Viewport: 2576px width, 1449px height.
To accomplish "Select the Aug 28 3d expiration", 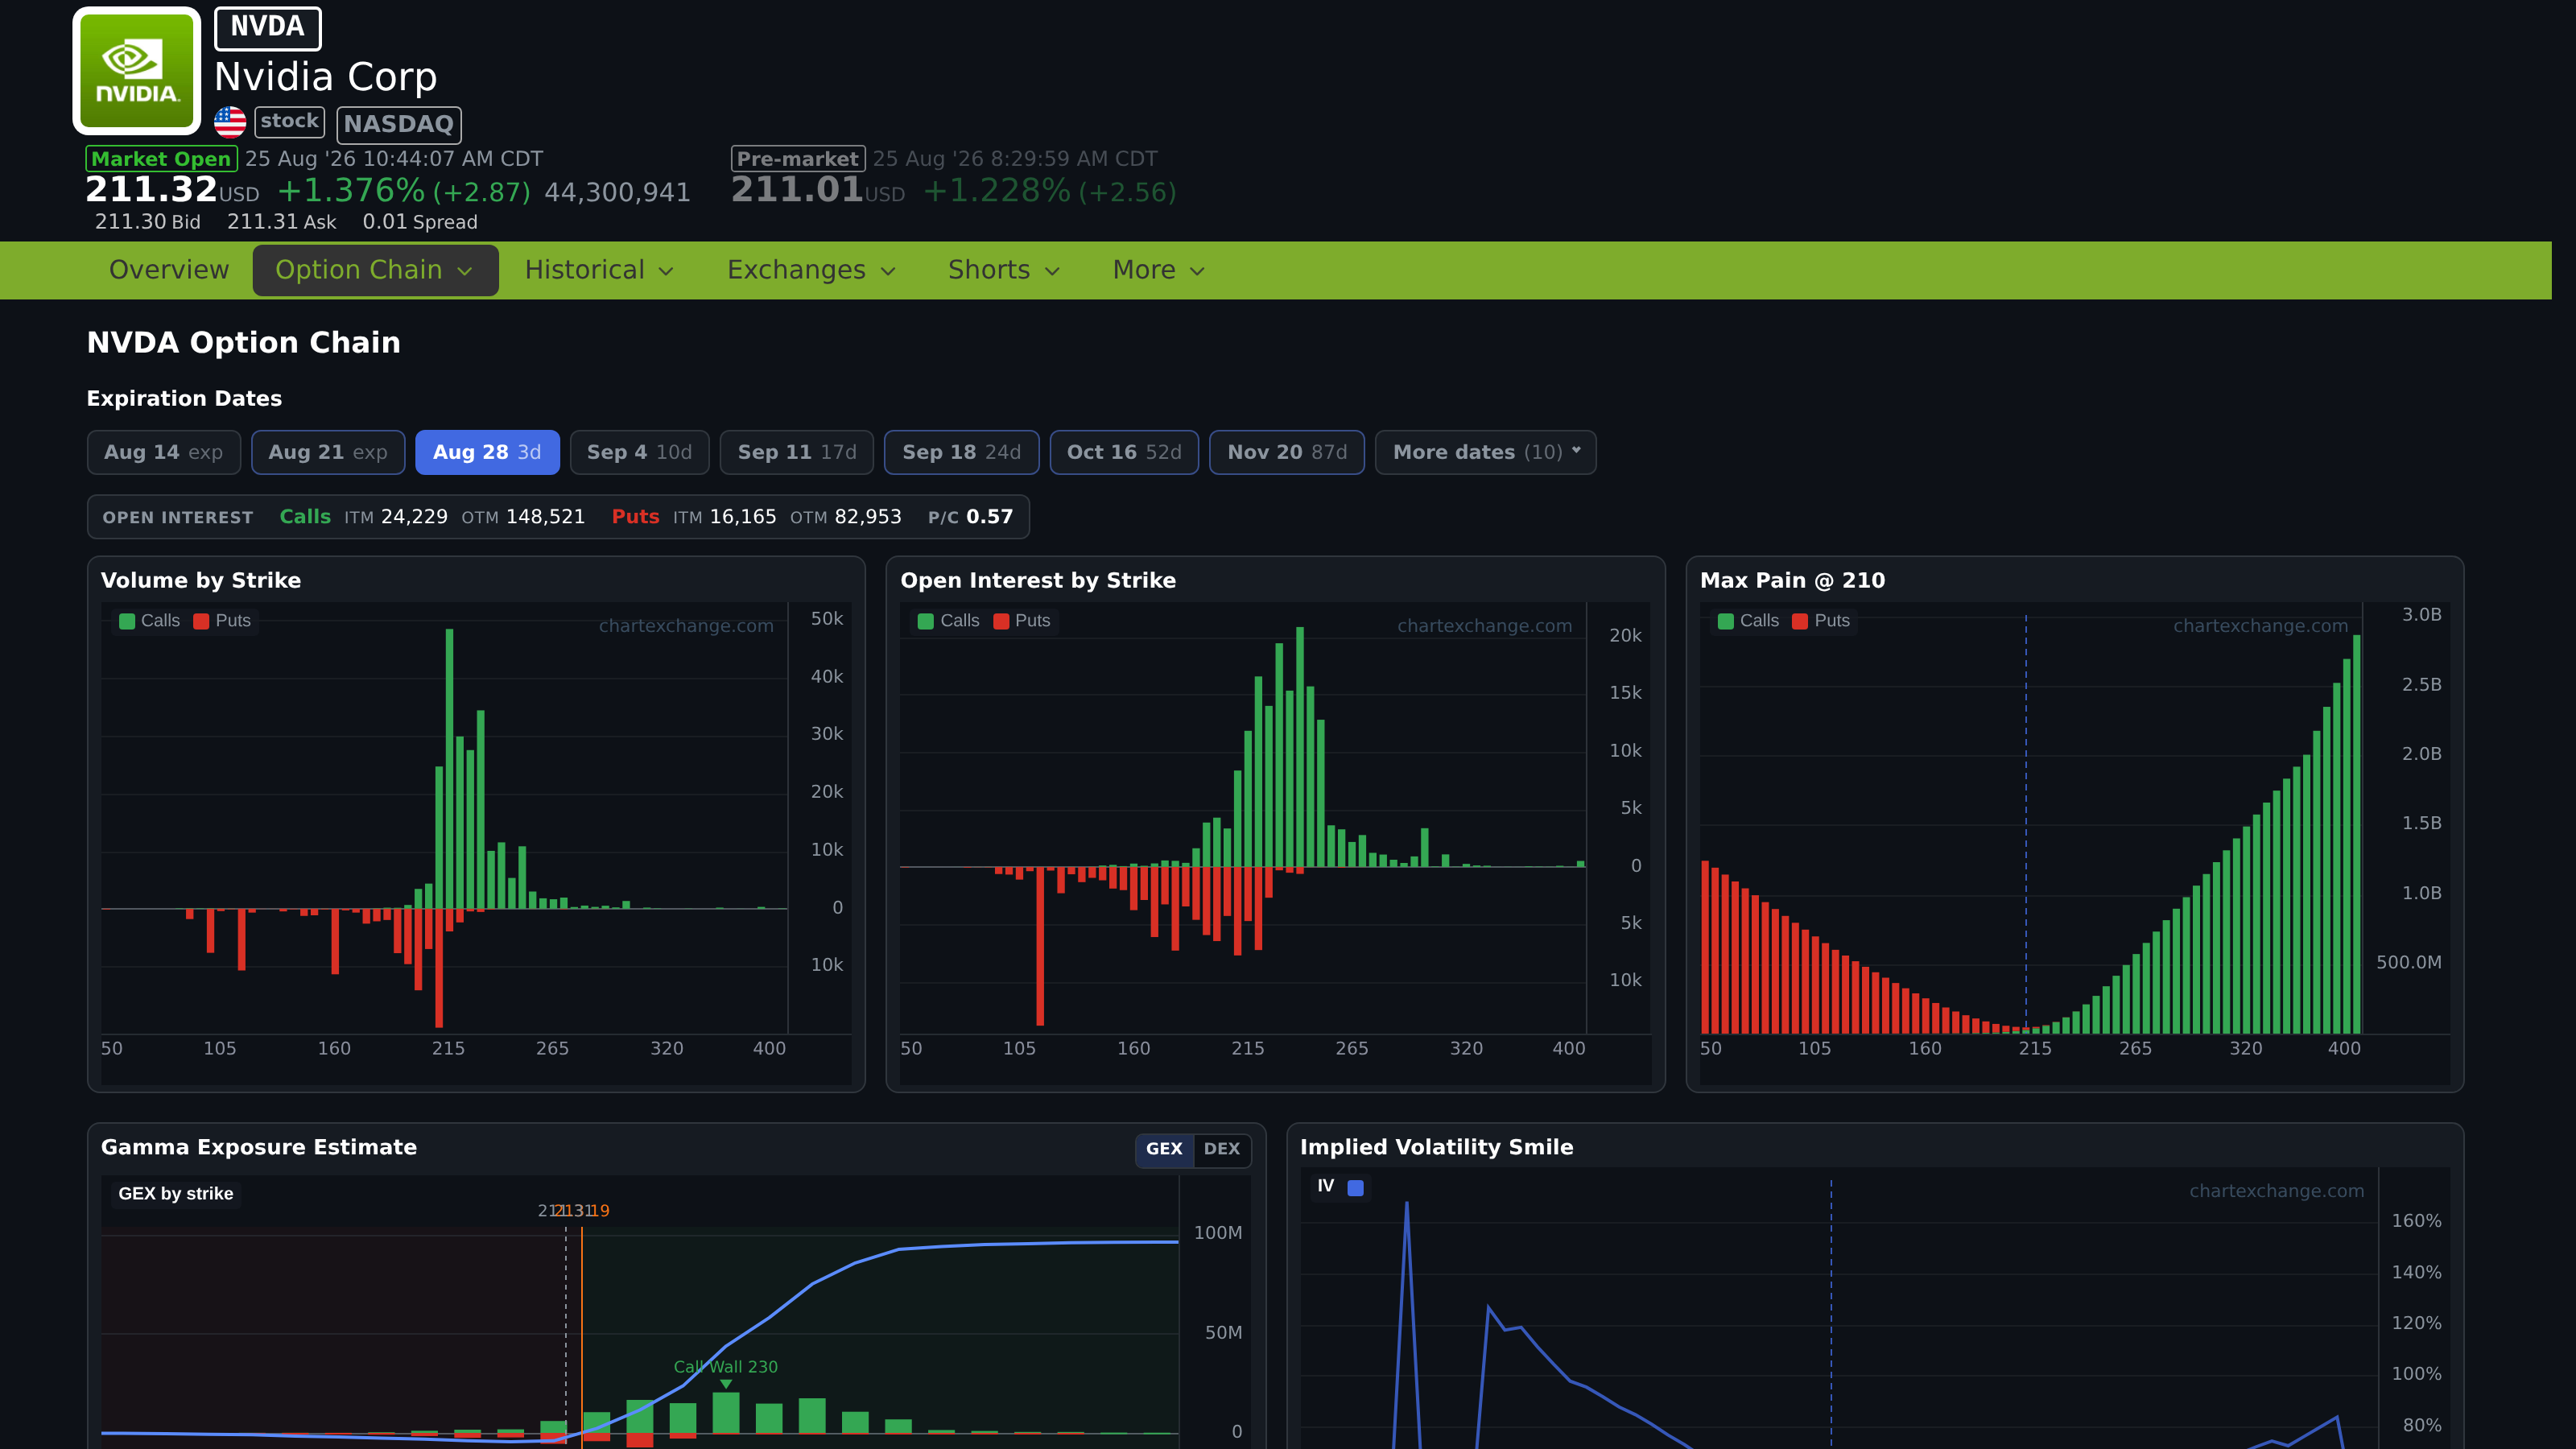I will [x=487, y=452].
